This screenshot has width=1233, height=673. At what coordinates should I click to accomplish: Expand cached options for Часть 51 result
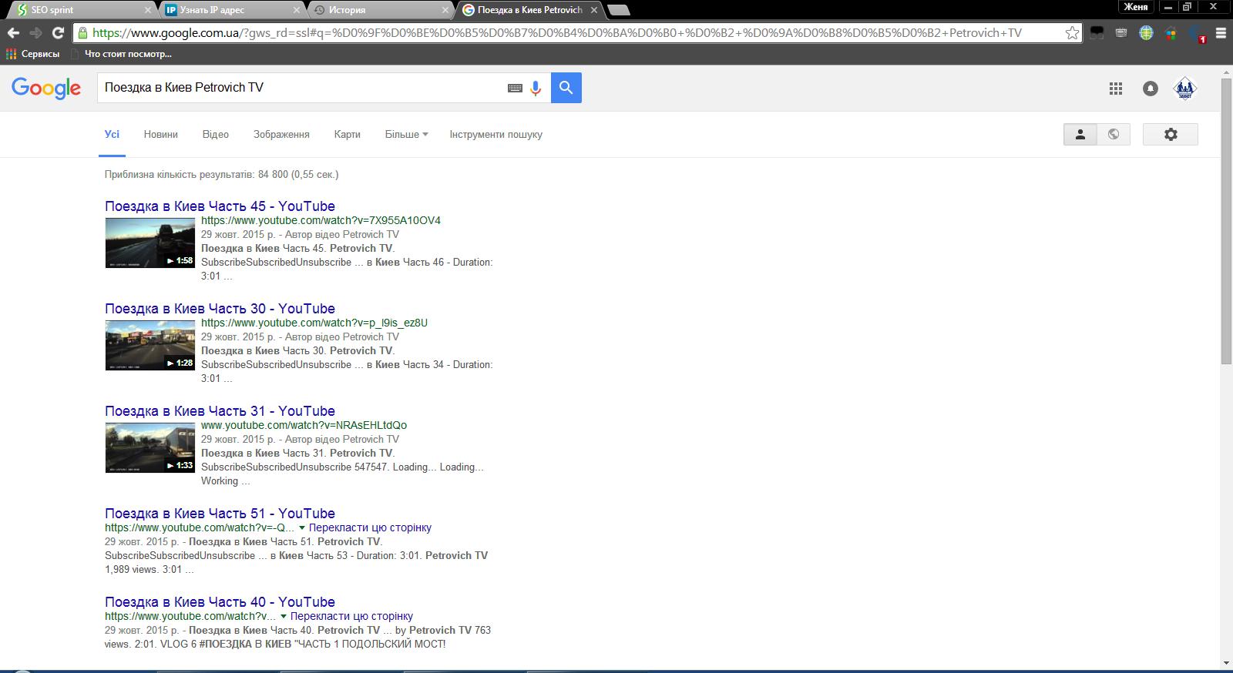pos(302,528)
